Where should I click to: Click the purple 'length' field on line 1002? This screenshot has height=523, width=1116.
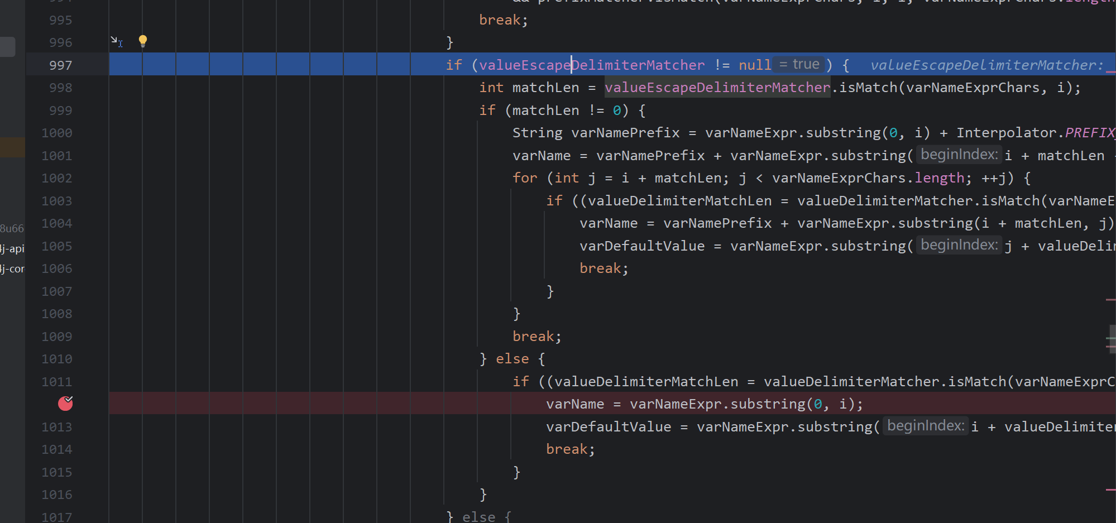pos(940,178)
